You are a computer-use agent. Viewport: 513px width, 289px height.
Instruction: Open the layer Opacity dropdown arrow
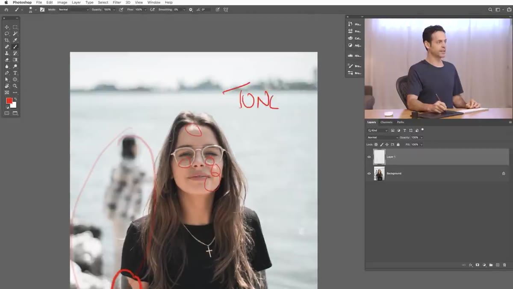(x=422, y=138)
